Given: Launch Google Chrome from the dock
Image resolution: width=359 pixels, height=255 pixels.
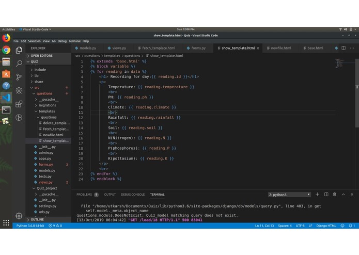Looking at the screenshot, I should click(6, 50).
